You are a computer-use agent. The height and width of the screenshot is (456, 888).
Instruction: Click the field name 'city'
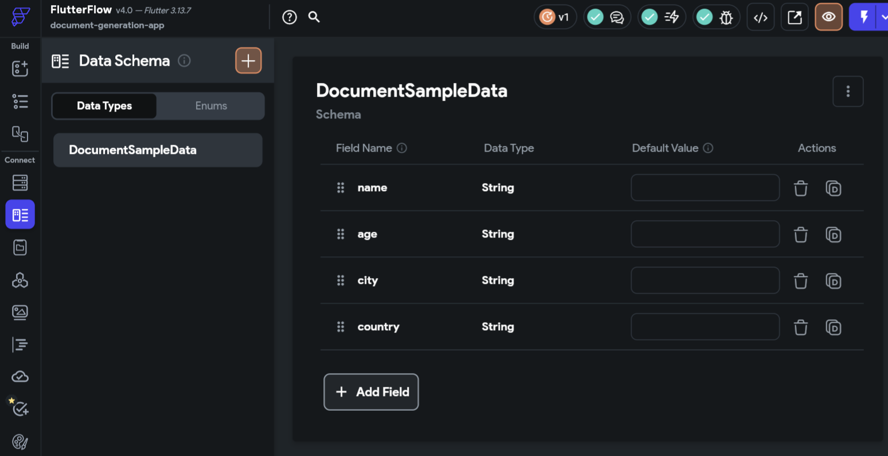pos(367,280)
